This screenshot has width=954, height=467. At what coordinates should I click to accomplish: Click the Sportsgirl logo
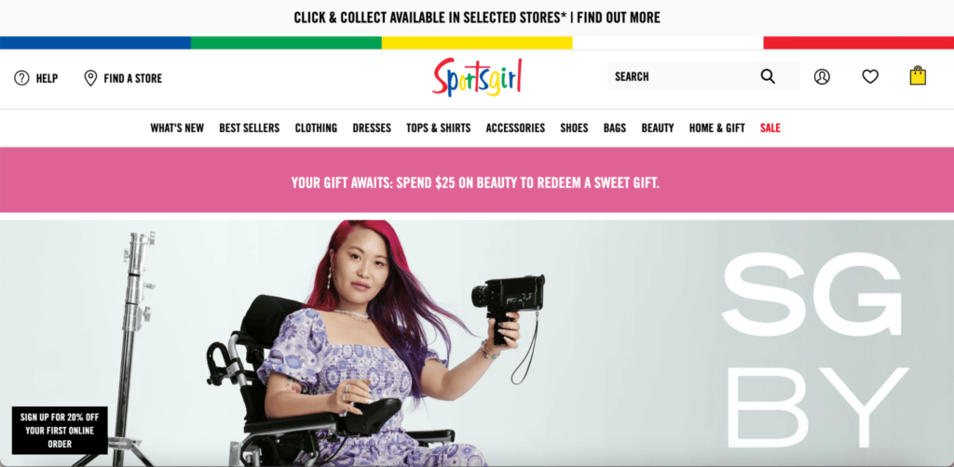pyautogui.click(x=477, y=77)
